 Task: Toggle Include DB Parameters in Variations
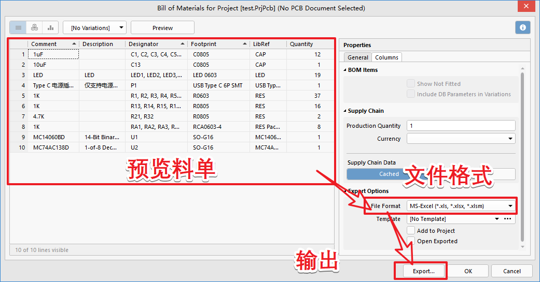[411, 94]
